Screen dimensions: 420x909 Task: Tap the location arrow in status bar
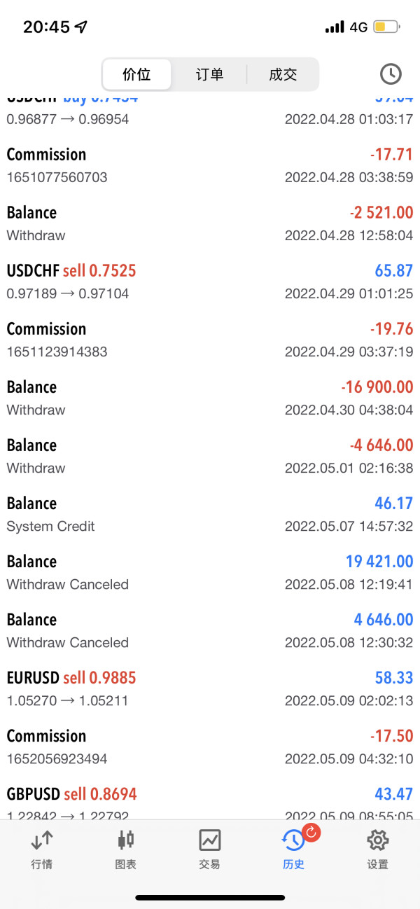pos(81,27)
